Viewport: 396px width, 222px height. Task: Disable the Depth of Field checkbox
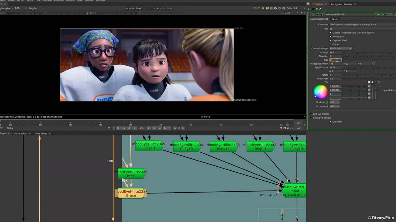(x=331, y=40)
